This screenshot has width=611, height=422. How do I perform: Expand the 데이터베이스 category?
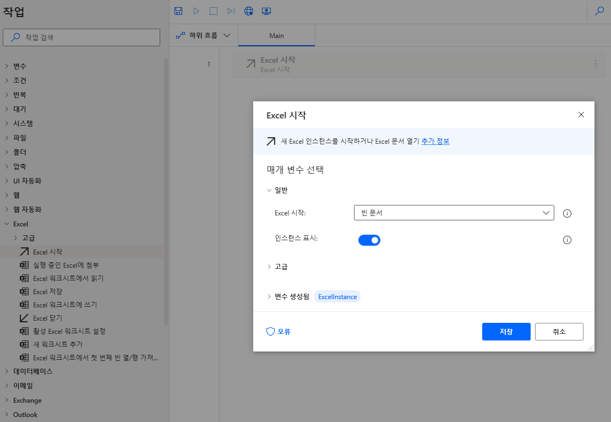[x=7, y=371]
